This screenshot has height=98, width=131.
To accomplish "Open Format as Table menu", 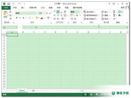I will tap(91, 16).
